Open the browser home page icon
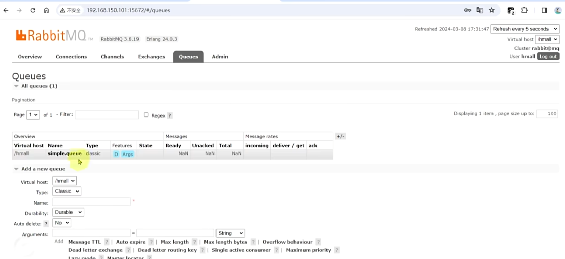Image resolution: width=565 pixels, height=259 pixels. (x=46, y=10)
